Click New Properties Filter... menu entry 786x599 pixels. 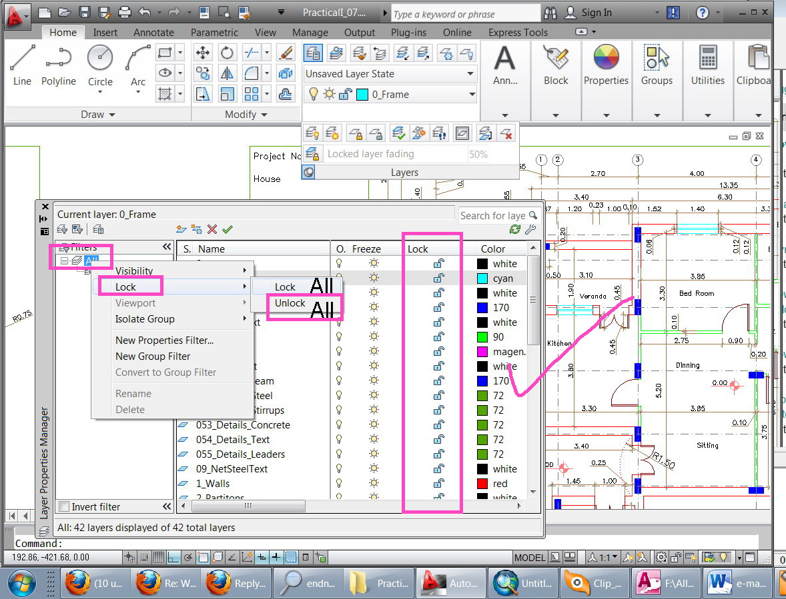click(x=164, y=340)
